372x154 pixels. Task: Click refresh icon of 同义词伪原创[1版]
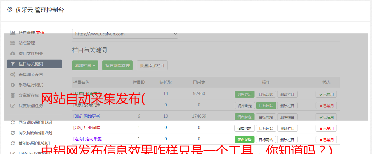13,122
